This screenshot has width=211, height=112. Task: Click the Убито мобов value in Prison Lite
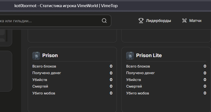tap(205, 93)
